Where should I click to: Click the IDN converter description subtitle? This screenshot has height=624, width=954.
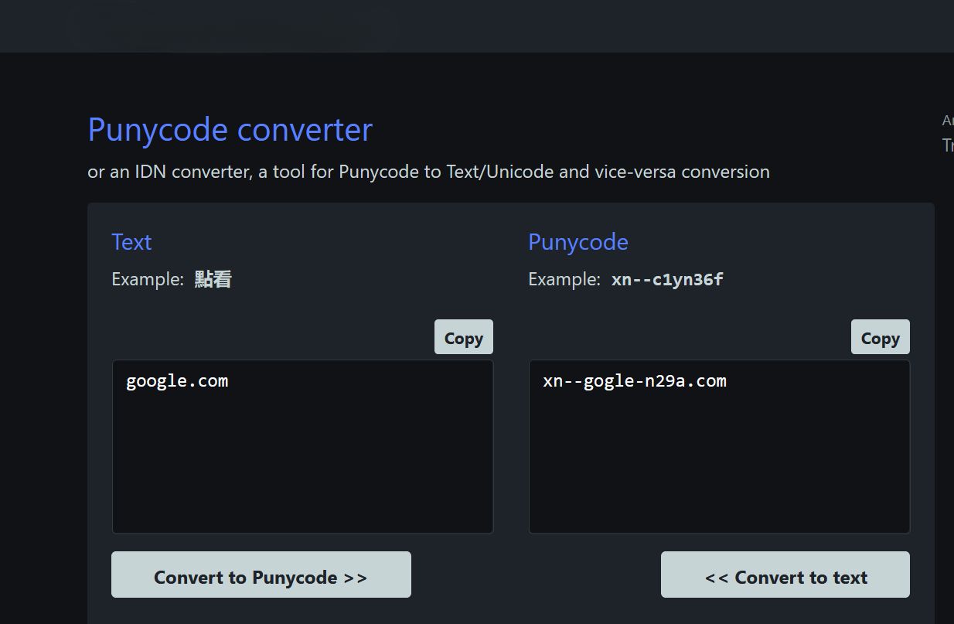428,172
